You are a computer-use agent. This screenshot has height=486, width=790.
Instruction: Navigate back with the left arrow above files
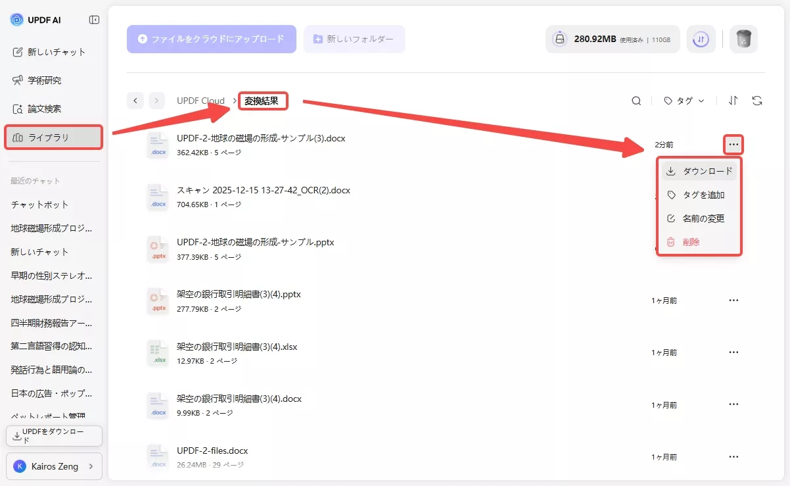135,100
